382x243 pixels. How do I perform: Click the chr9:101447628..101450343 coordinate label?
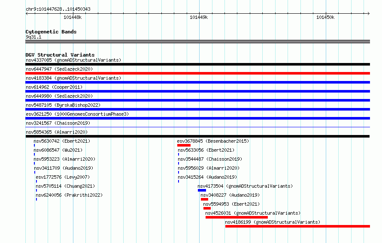(x=58, y=9)
